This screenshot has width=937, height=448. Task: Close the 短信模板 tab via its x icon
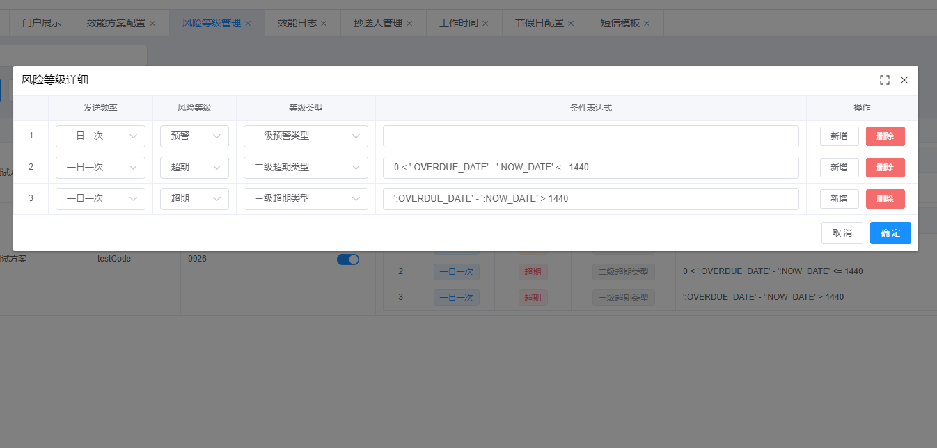tap(647, 24)
